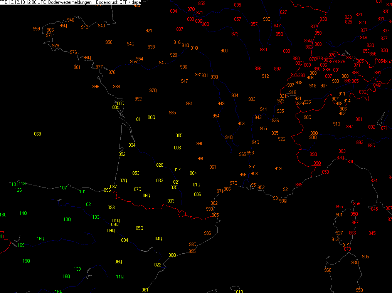Select the white 084 station reading
The image size is (392, 293).
[124, 241]
